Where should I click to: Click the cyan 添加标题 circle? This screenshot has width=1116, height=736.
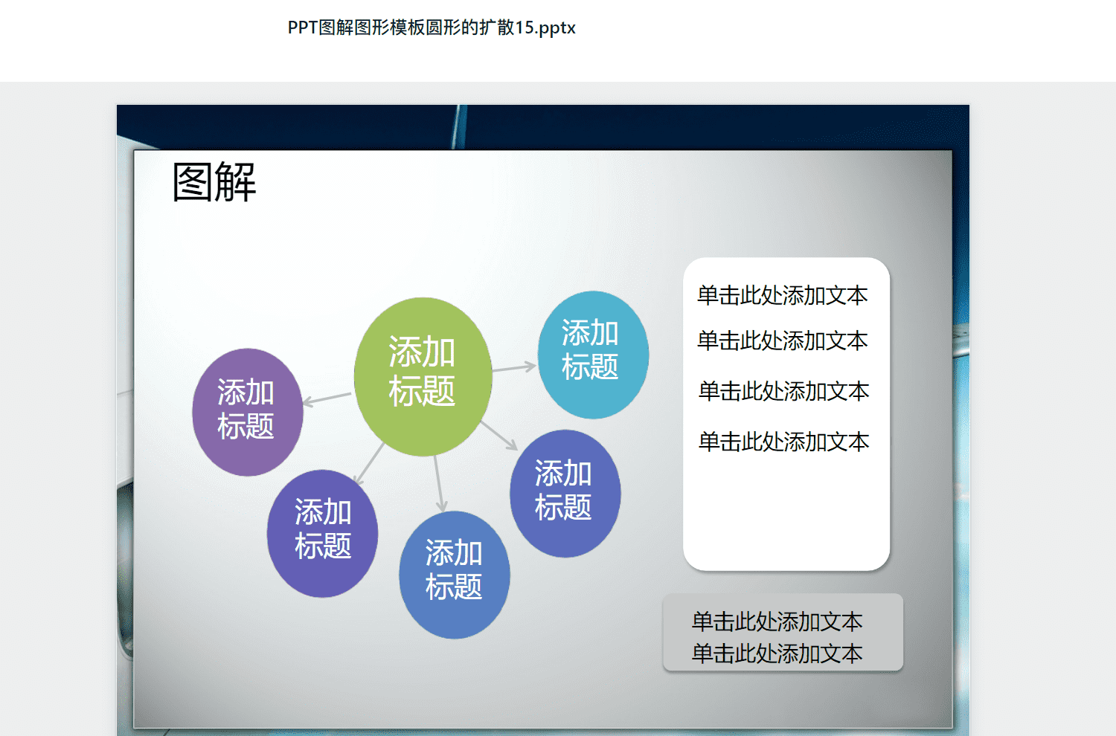tap(593, 355)
